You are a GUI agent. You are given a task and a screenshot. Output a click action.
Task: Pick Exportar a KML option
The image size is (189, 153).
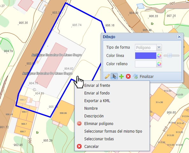[x=97, y=101]
